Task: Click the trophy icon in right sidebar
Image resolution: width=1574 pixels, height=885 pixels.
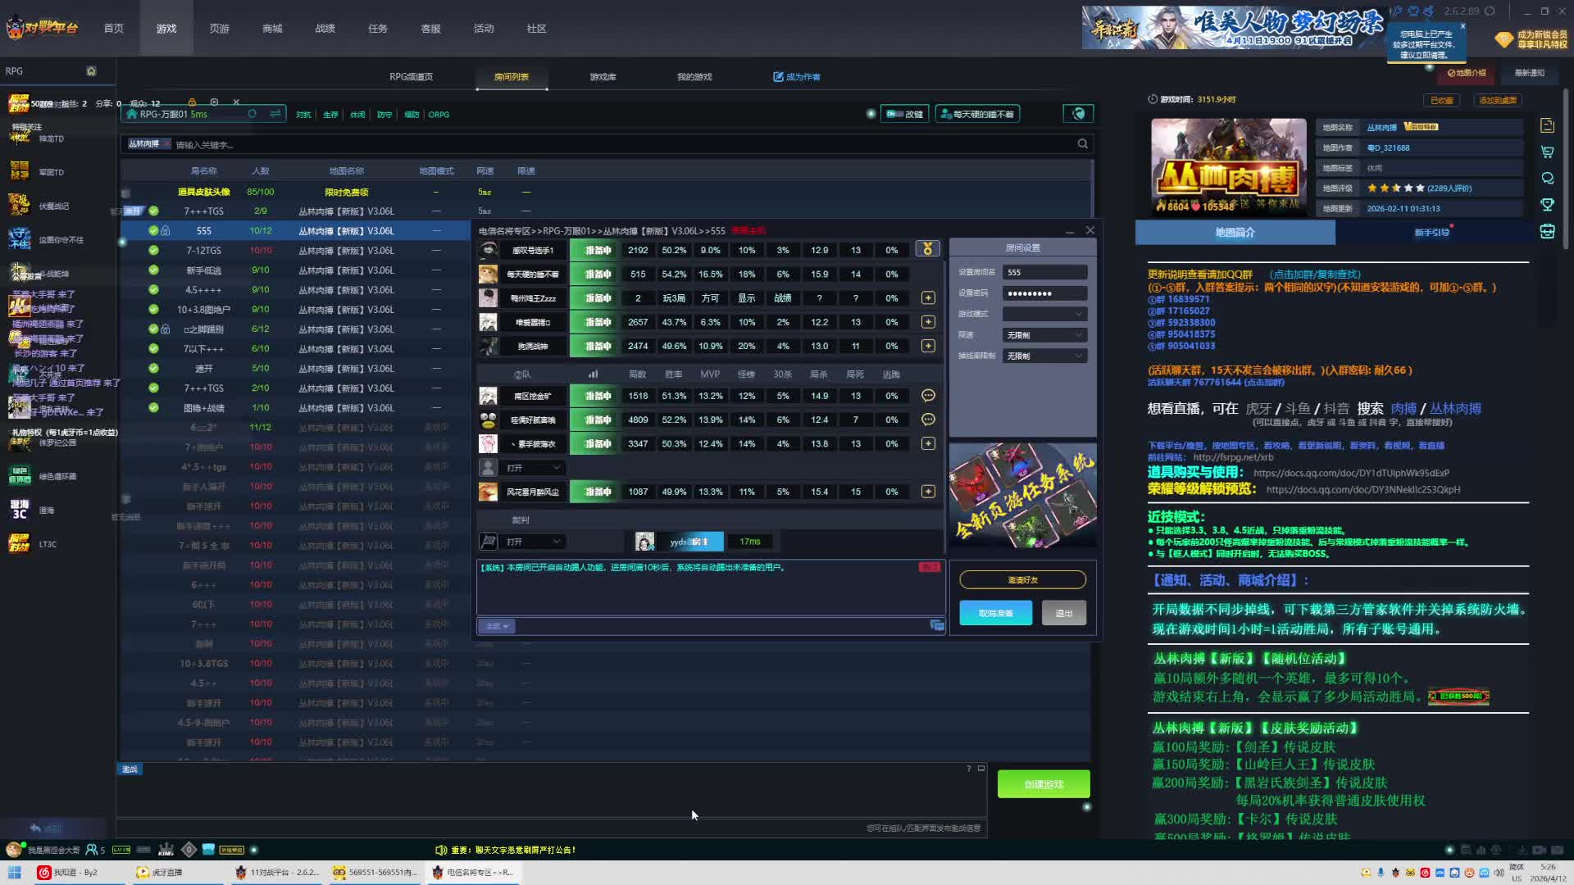Action: [x=1547, y=205]
